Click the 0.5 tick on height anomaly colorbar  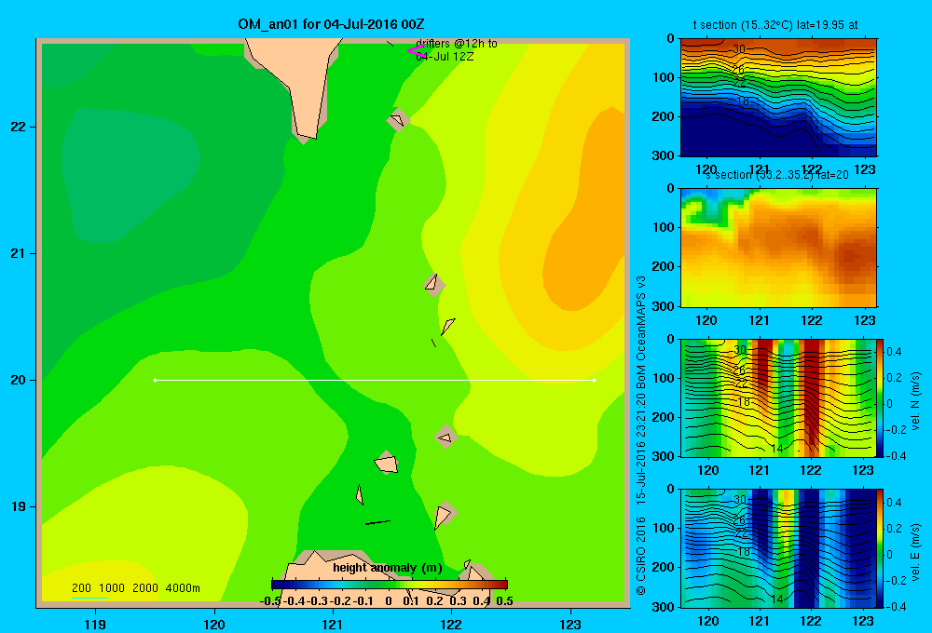(x=504, y=601)
